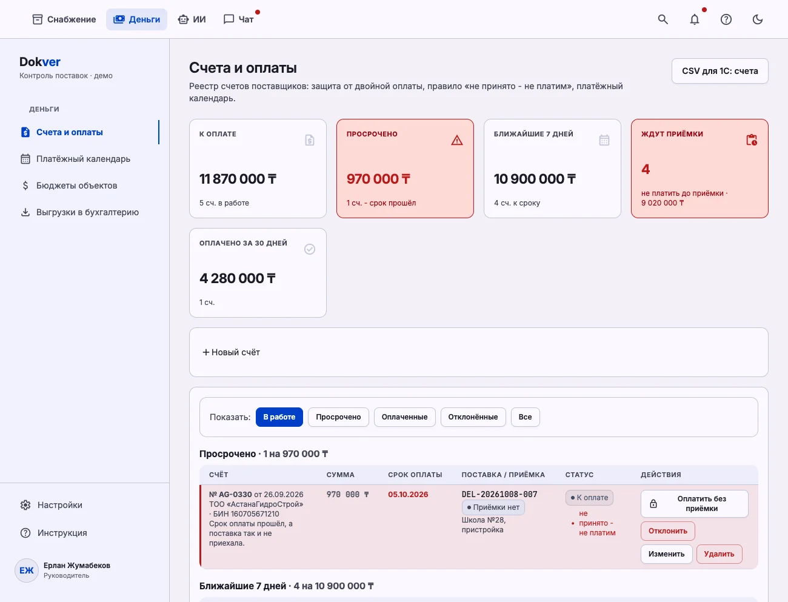Click invoice number № AG-0330
Viewport: 788px width, 602px height.
click(x=230, y=495)
